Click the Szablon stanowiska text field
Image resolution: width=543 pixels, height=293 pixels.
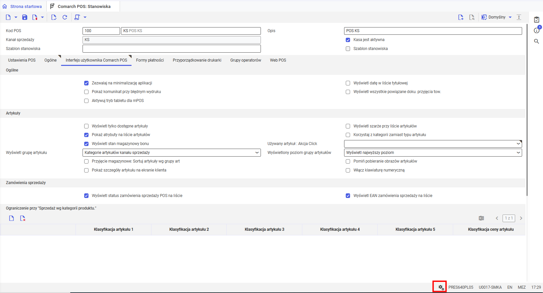(x=172, y=49)
